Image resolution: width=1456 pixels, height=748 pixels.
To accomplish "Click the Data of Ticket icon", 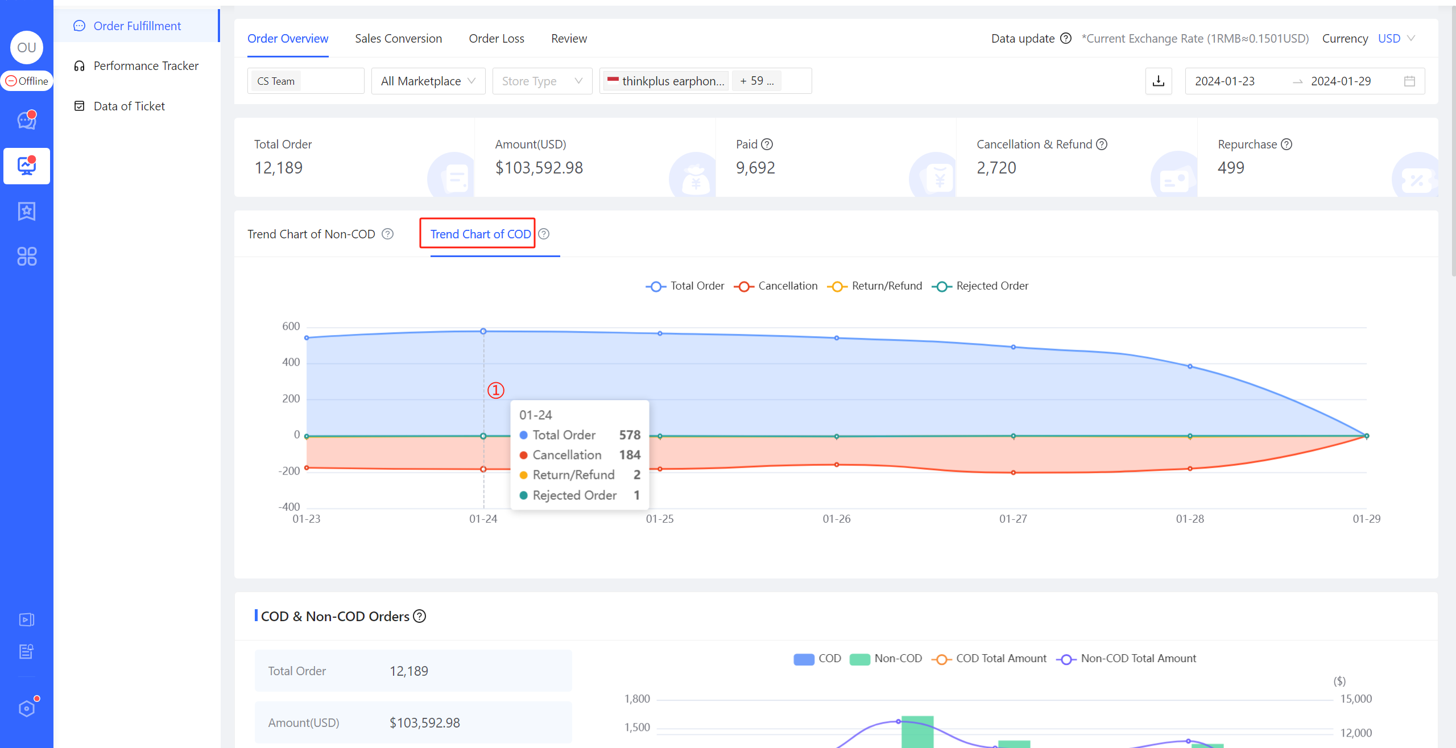I will (x=80, y=106).
